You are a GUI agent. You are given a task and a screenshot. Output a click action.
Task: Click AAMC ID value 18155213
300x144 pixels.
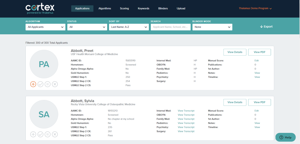[113, 111]
